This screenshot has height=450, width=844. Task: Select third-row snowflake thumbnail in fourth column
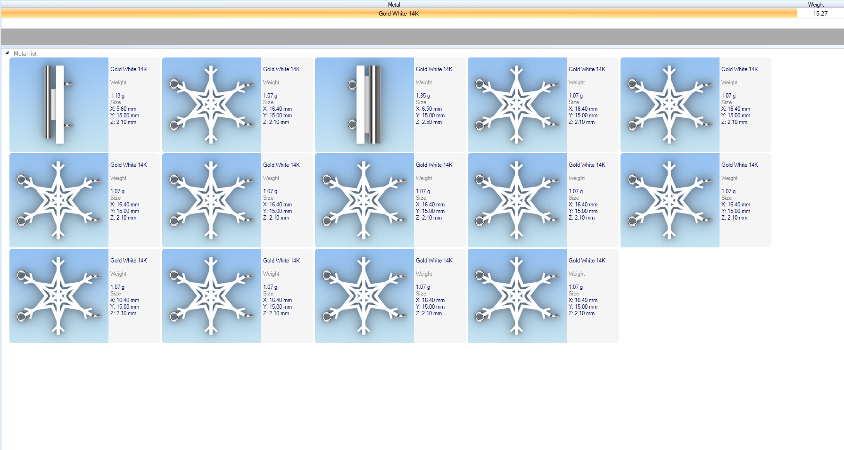coord(517,296)
